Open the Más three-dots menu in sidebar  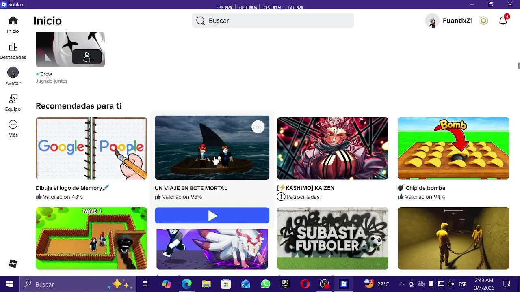pyautogui.click(x=13, y=125)
